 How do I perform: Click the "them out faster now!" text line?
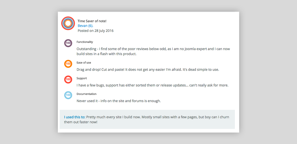click(x=81, y=122)
